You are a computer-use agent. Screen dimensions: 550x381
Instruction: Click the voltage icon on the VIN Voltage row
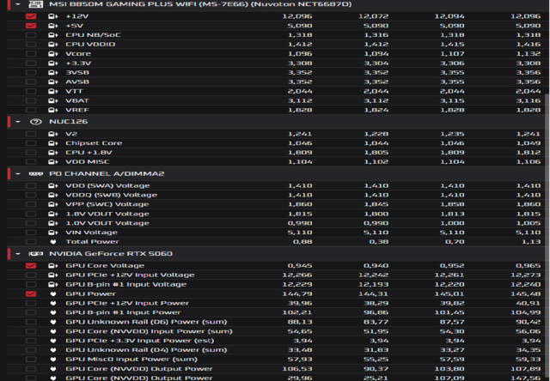tap(53, 233)
